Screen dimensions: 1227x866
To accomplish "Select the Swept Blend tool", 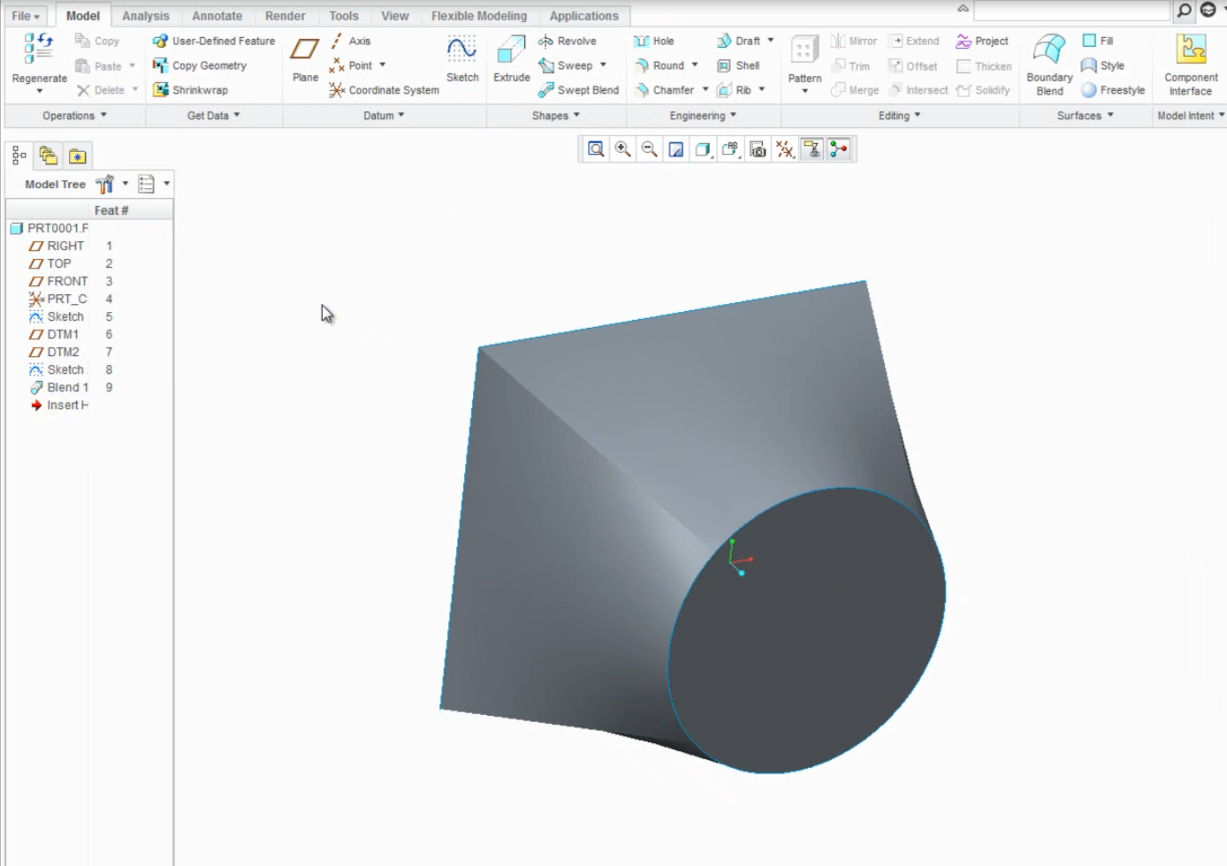I will coord(579,90).
